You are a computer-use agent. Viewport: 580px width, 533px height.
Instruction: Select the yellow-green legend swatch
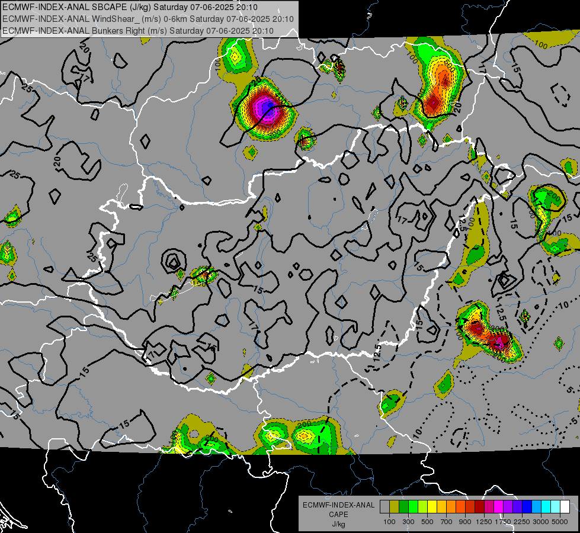point(423,507)
